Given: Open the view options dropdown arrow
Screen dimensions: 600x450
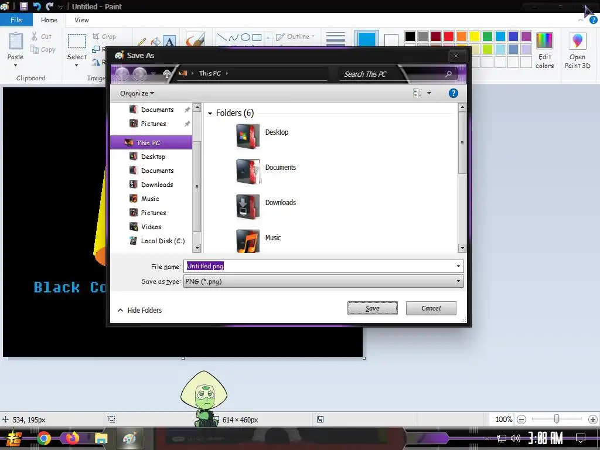Looking at the screenshot, I should (429, 93).
